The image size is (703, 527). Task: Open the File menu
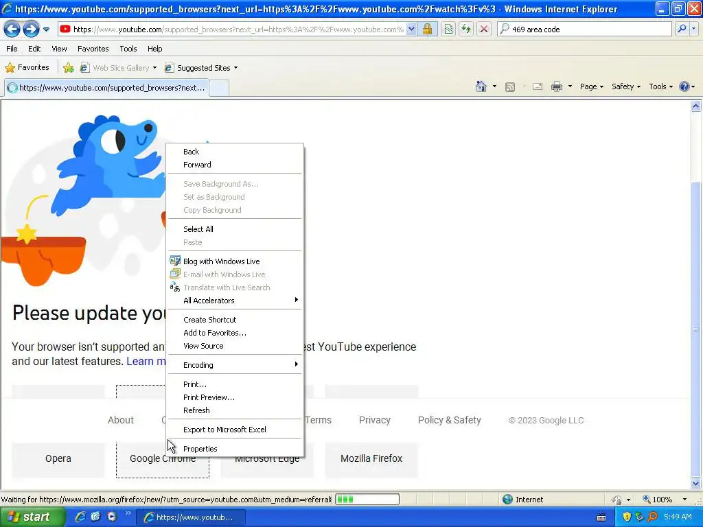click(12, 49)
